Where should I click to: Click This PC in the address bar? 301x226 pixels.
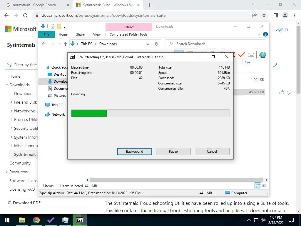coord(87,44)
